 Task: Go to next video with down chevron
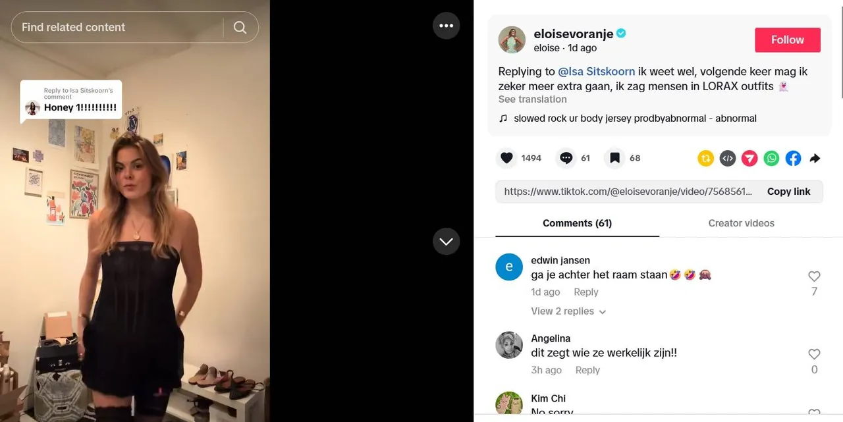446,242
